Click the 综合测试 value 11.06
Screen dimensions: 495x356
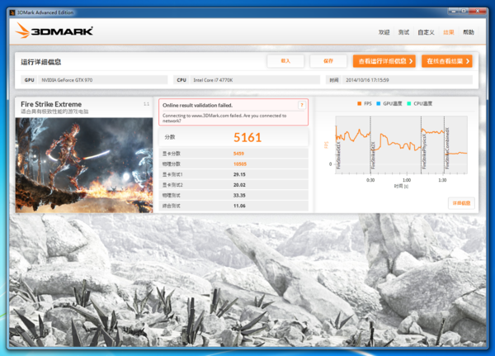[239, 206]
